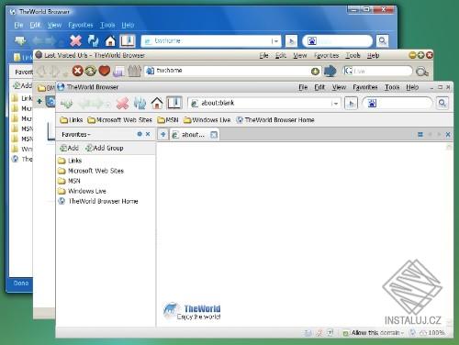The width and height of the screenshot is (459, 345).
Task: Click the New Tab plus icon in tab bar
Action: pos(163,134)
